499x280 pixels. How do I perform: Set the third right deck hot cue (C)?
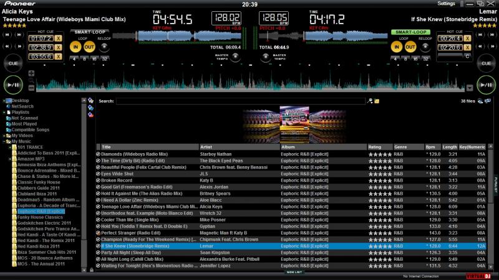[x=467, y=57]
